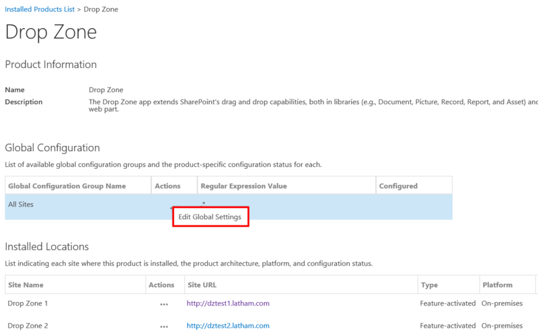The height and width of the screenshot is (333, 538).
Task: Choose Edit Global Settings from popup menu
Action: tap(210, 217)
